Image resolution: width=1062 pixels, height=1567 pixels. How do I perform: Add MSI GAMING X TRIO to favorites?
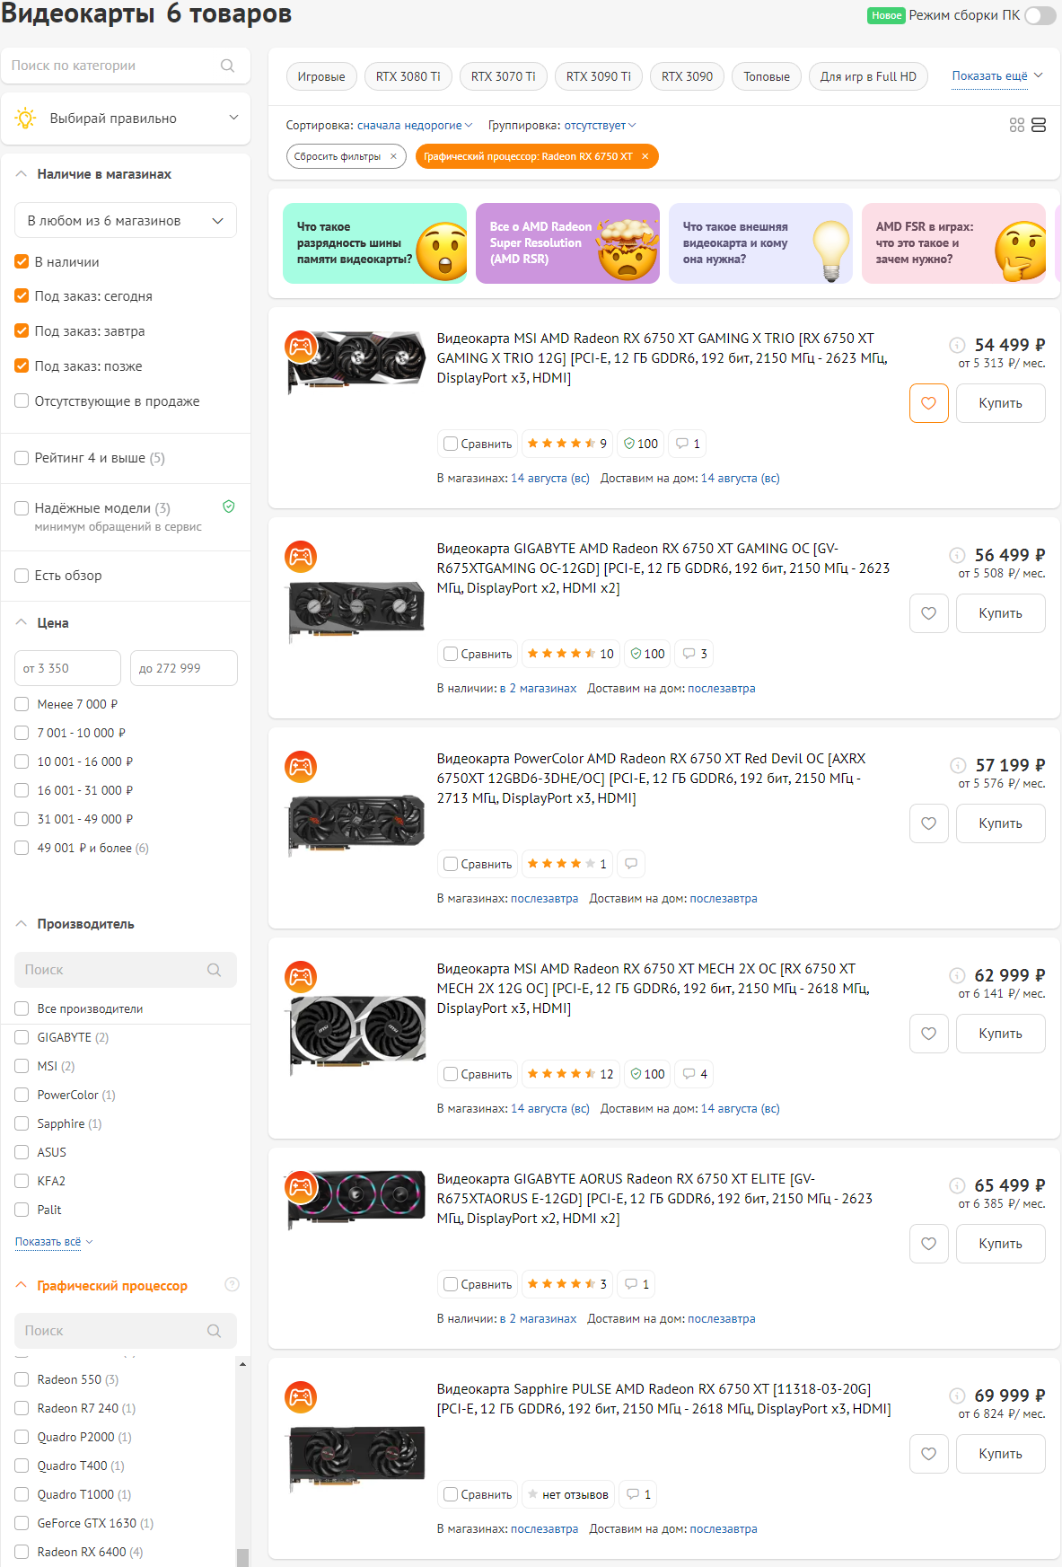pos(928,403)
